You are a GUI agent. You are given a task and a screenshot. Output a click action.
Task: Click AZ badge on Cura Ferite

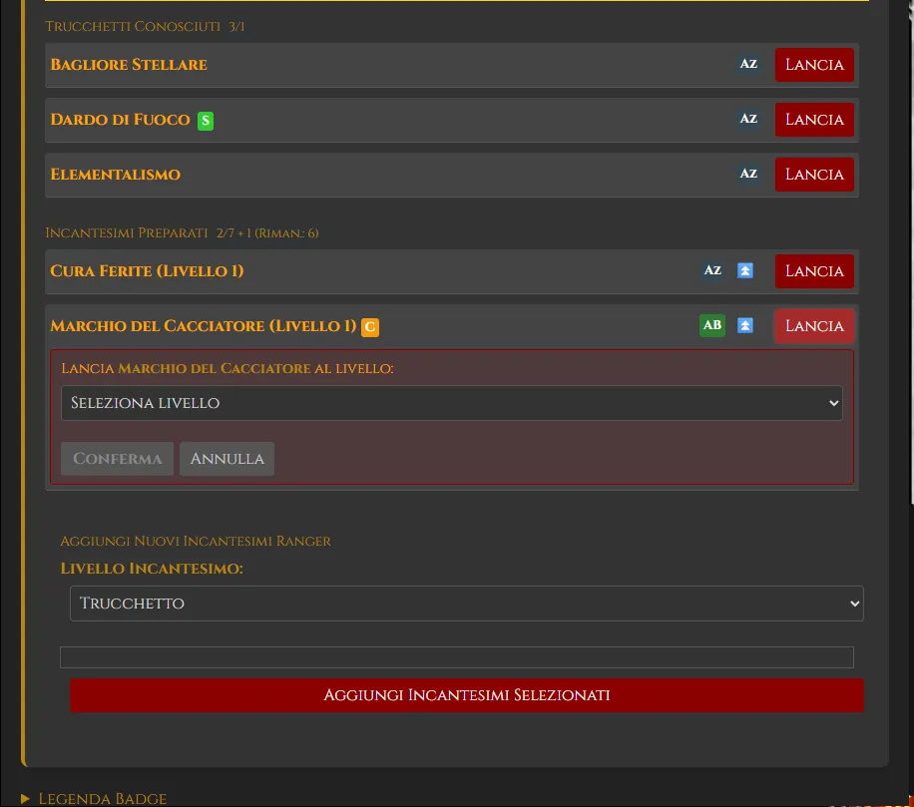pyautogui.click(x=712, y=270)
